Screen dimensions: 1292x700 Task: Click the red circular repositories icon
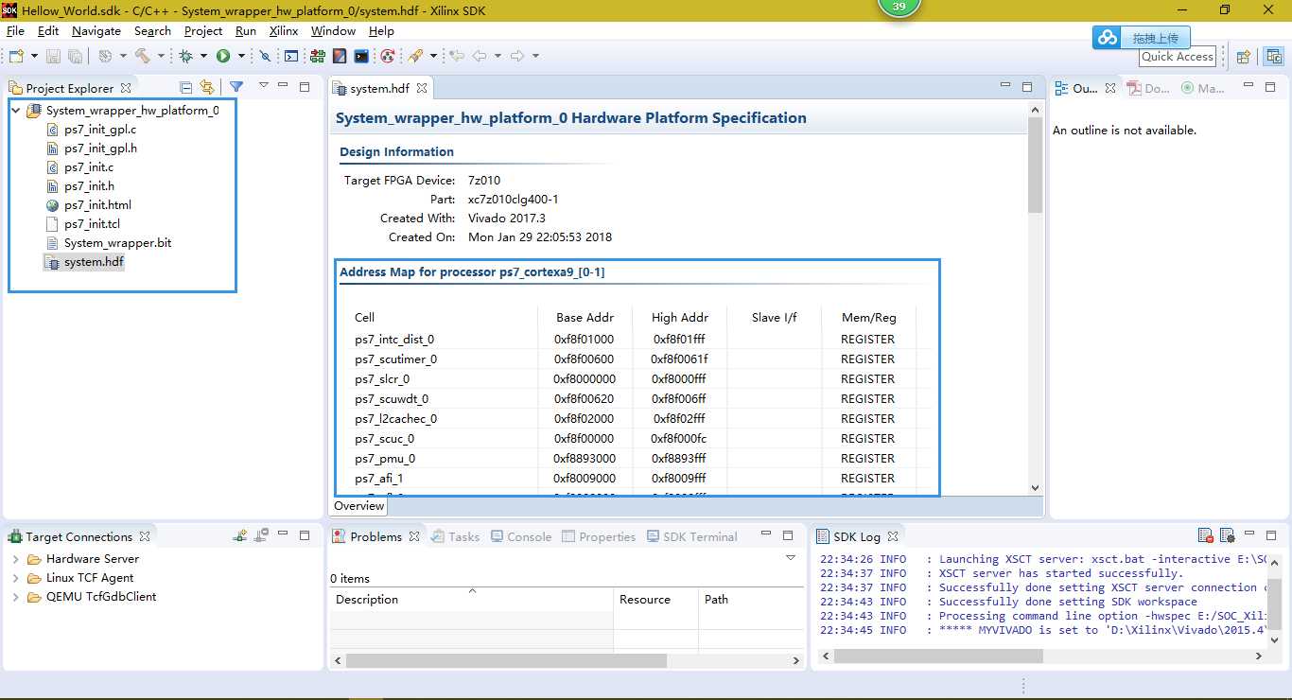click(388, 56)
